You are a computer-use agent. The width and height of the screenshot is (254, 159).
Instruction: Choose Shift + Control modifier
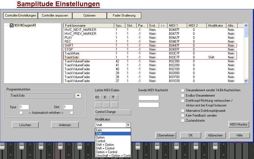click(x=113, y=148)
